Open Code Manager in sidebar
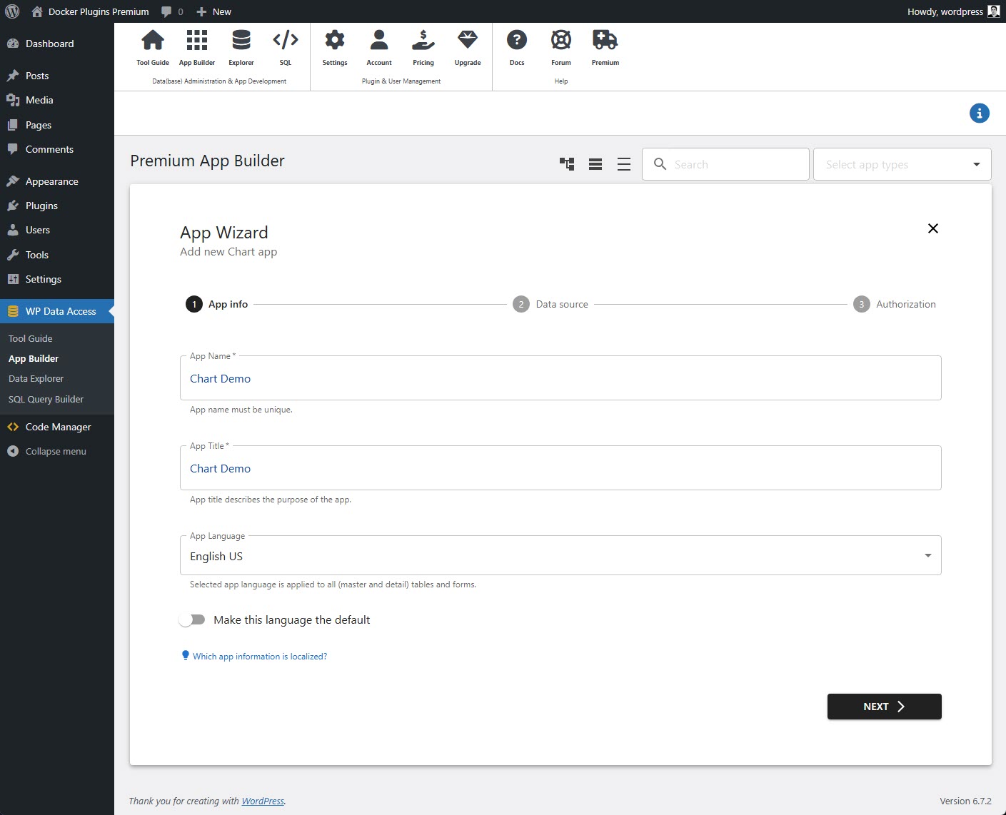 pos(57,427)
